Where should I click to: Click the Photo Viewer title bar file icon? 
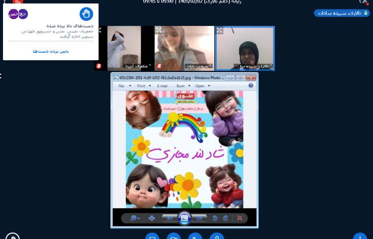[115, 78]
